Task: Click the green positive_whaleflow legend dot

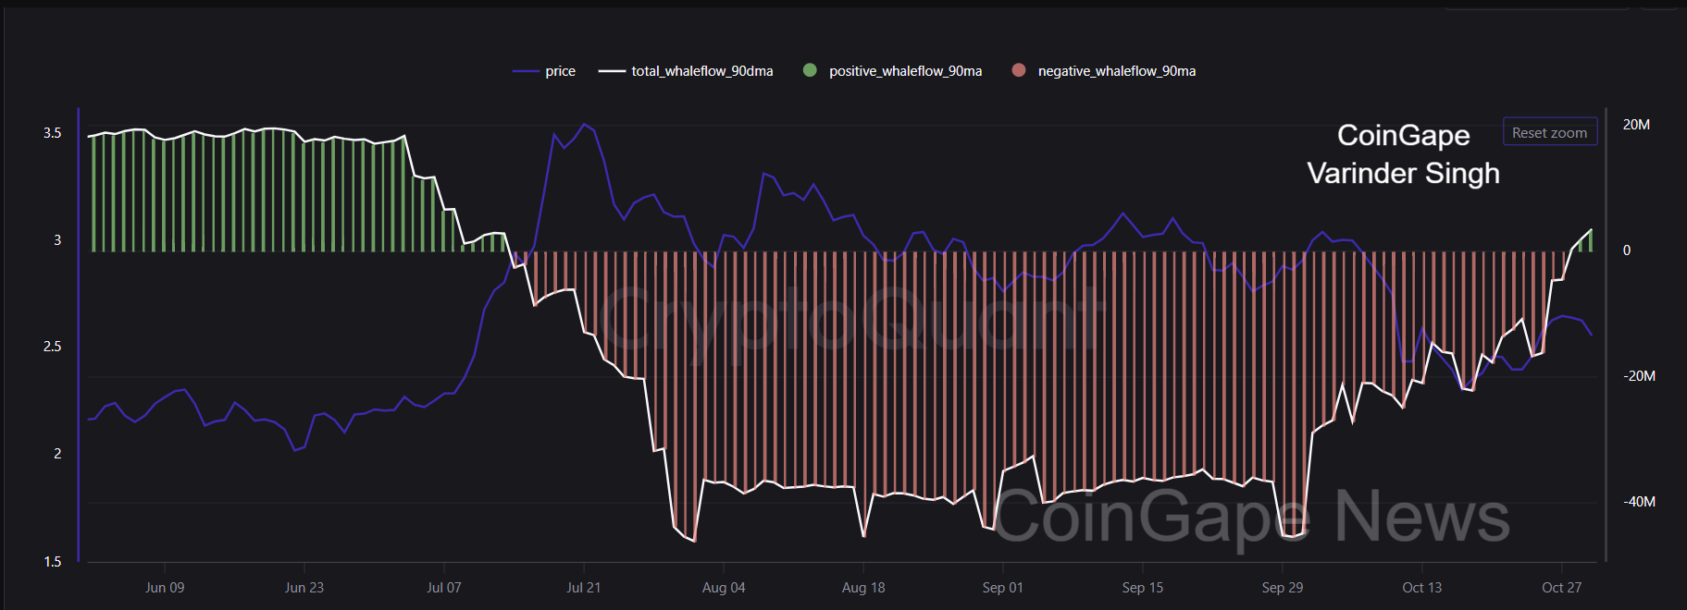Action: click(810, 70)
